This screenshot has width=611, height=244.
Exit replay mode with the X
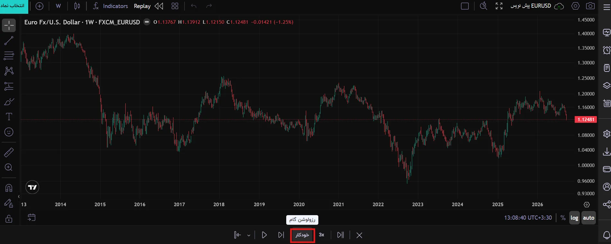pos(359,235)
